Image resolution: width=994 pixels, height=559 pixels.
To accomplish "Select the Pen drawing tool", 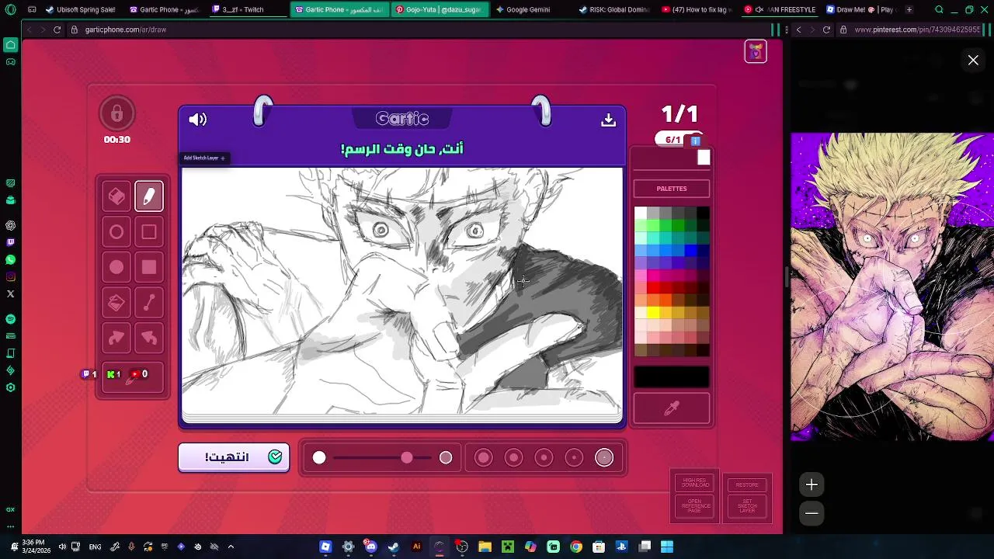I will (x=149, y=196).
